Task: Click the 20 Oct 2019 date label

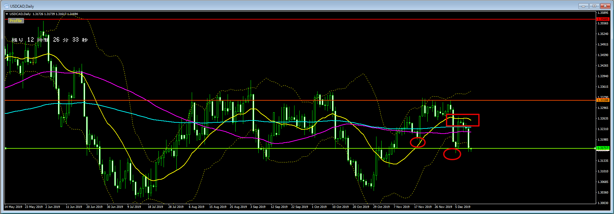Action: tap(361, 207)
